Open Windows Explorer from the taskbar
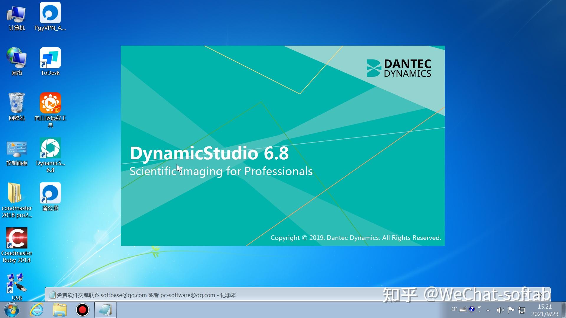566x318 pixels. click(59, 310)
